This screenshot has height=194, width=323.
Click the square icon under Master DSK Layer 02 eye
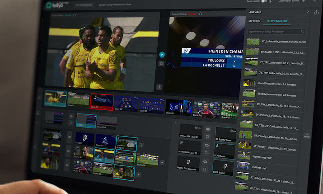coord(206,153)
